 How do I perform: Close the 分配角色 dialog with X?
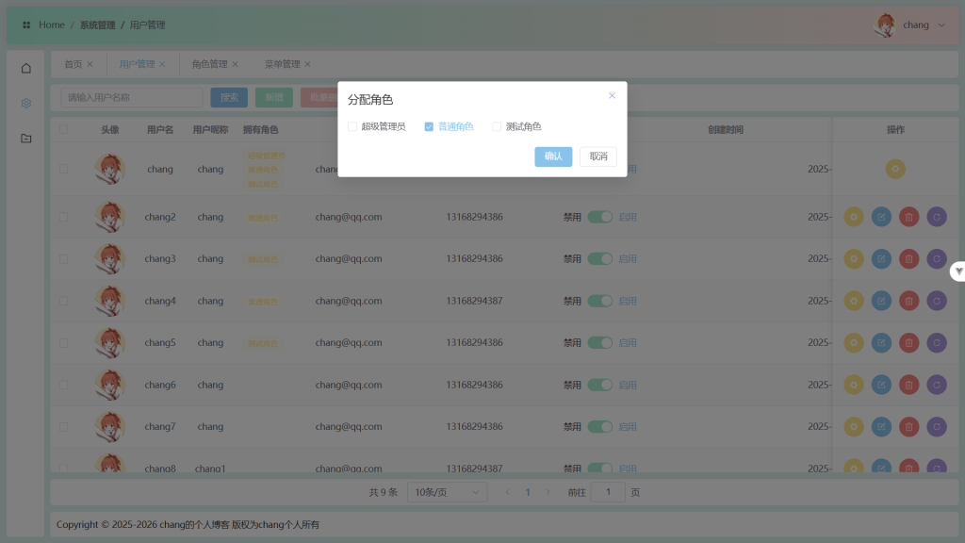(x=612, y=95)
